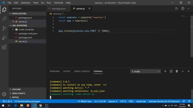Open Task View on the taskbar
The image size is (193, 108).
tap(9, 105)
